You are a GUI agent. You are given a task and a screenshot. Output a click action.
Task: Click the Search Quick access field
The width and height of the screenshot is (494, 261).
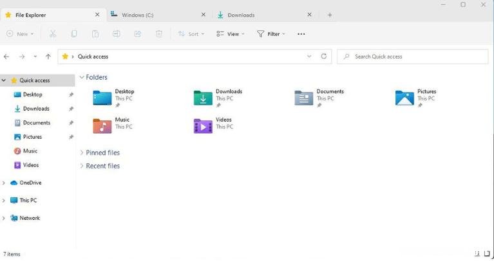click(x=412, y=57)
